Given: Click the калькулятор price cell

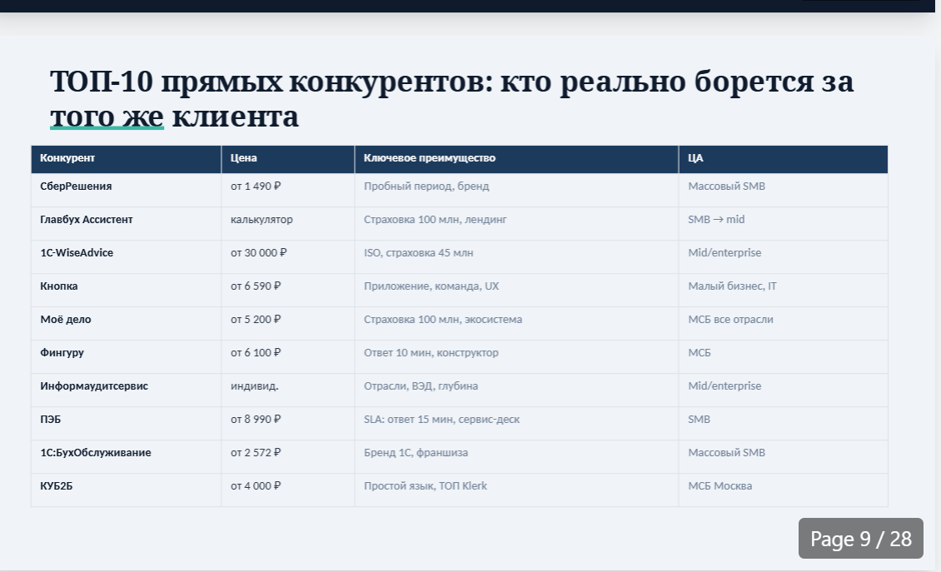Looking at the screenshot, I should pos(288,224).
